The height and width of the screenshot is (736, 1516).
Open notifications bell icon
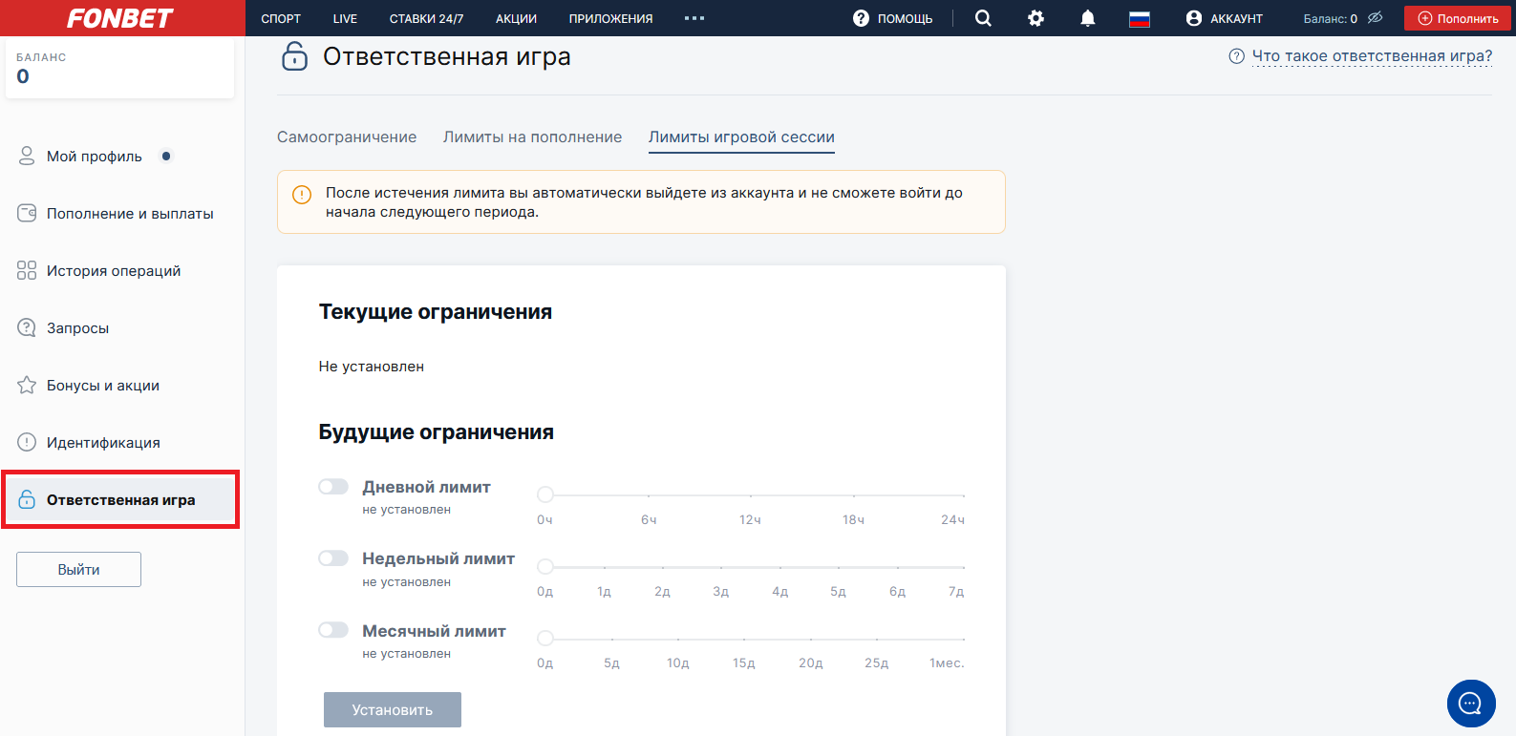pos(1087,18)
